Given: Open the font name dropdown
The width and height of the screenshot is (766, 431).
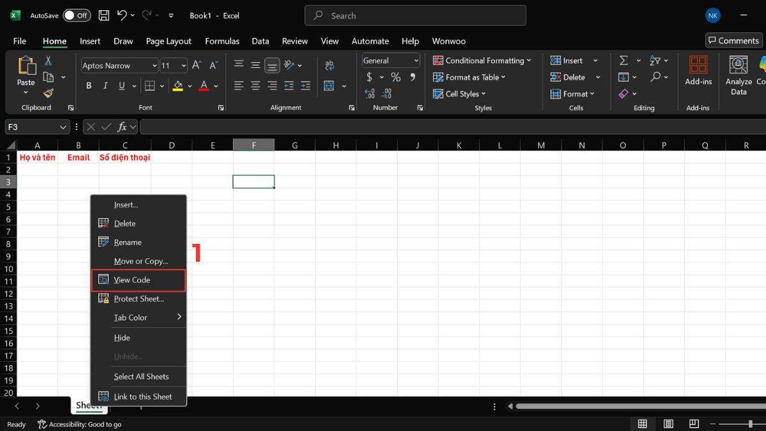Looking at the screenshot, I should click(154, 65).
